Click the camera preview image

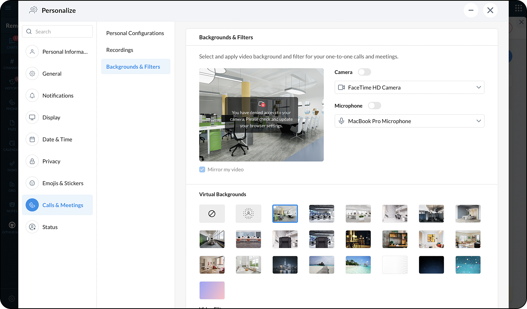coord(261,115)
